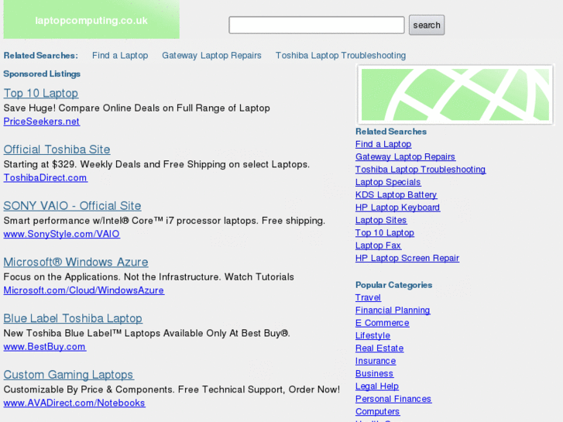Visit the ToshibaDirect.com link
The width and height of the screenshot is (563, 422).
pos(45,178)
